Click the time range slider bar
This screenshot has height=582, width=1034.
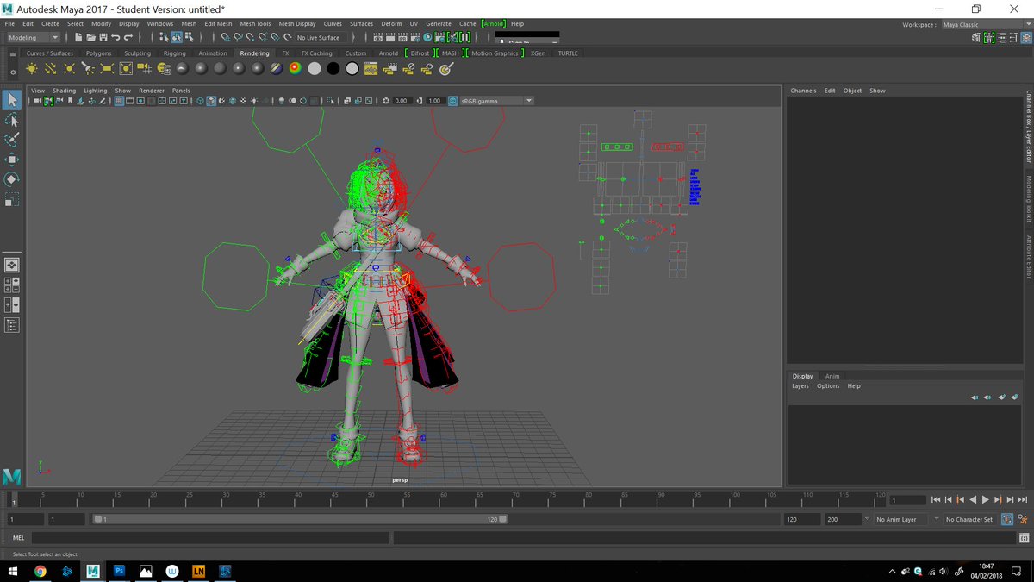(x=300, y=519)
